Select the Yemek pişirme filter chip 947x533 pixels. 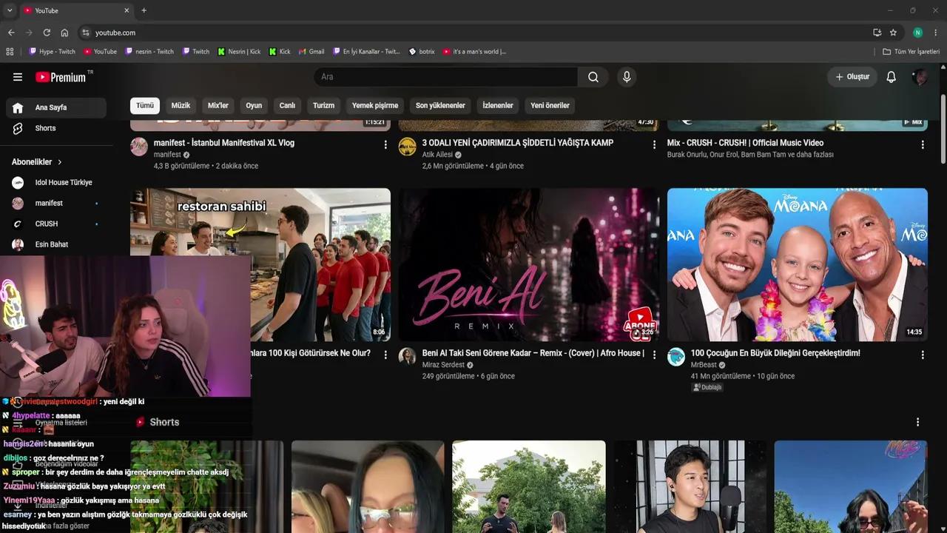(375, 105)
